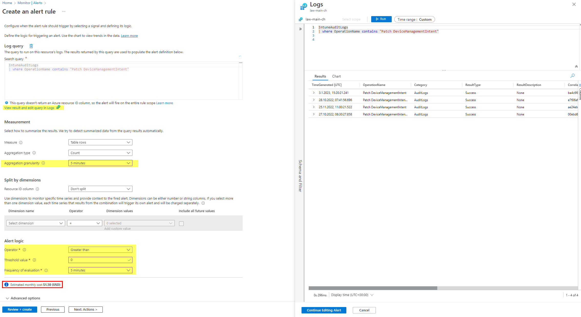Click the horizontal scrollbar in results grid
The image size is (581, 317).
pyautogui.click(x=373, y=288)
